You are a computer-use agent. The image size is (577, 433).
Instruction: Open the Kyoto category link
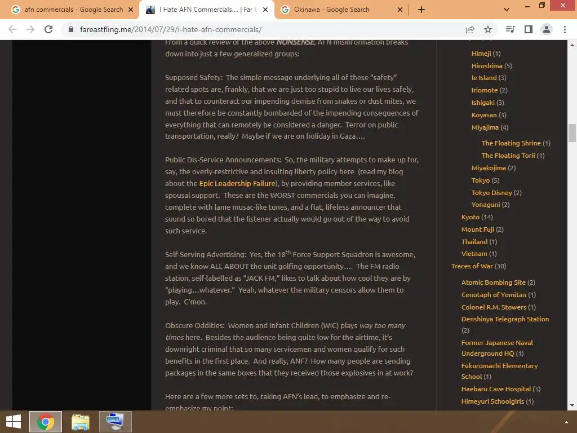(x=471, y=217)
